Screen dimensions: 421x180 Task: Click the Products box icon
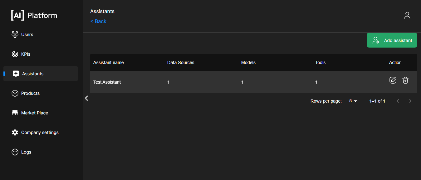tap(15, 93)
